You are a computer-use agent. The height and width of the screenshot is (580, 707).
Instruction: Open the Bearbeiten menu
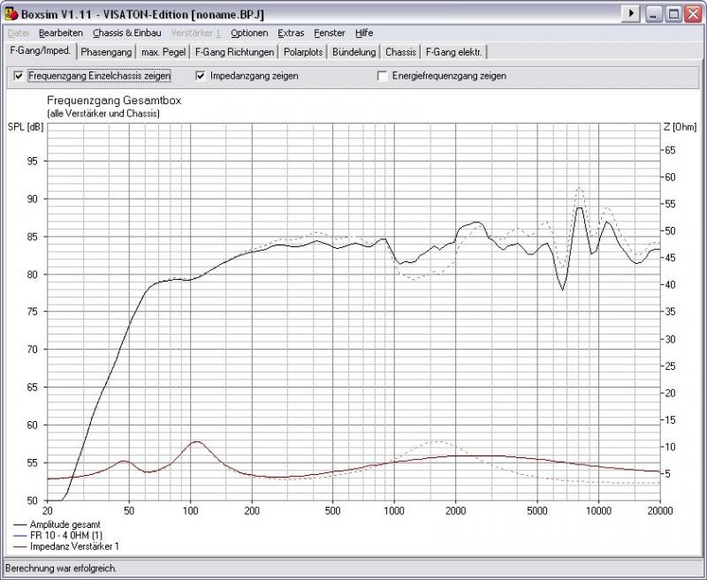[x=60, y=33]
